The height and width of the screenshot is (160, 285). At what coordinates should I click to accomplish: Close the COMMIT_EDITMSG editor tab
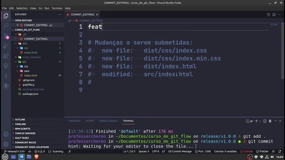click(x=97, y=15)
